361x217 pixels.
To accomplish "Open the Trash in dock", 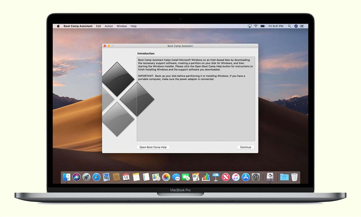I will coord(294,177).
